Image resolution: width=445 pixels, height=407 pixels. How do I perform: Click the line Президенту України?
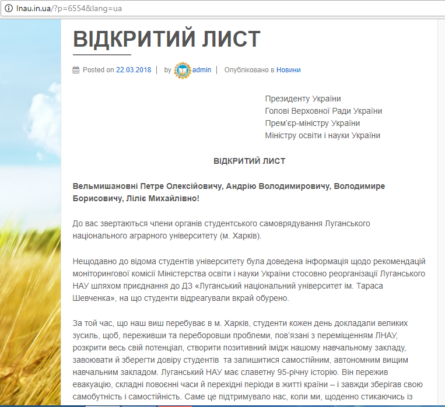coord(303,99)
